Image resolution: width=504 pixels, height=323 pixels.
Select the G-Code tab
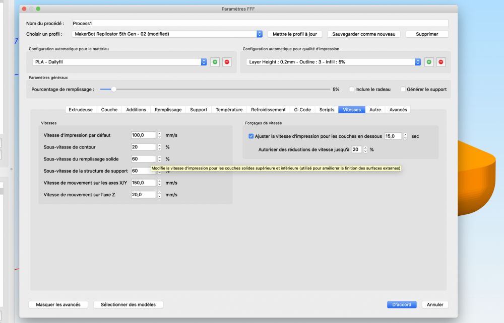[302, 110]
